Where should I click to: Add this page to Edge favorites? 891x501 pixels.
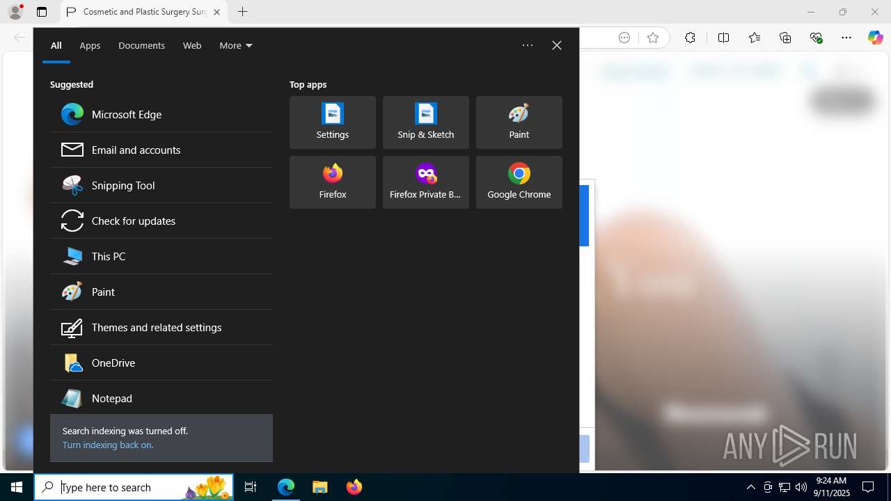pos(653,38)
